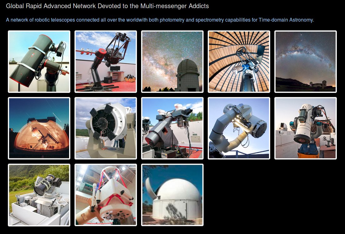345x234 pixels.
Task: Open thumbnail of gray angular telescope on rooftop
Action: pos(172,128)
